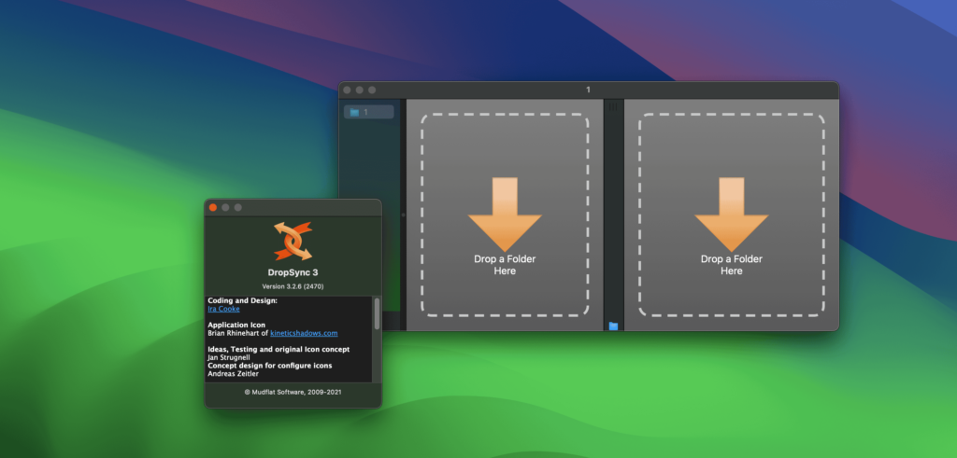Image resolution: width=957 pixels, height=458 pixels.
Task: Open the kineticshadows.com link
Action: 304,333
